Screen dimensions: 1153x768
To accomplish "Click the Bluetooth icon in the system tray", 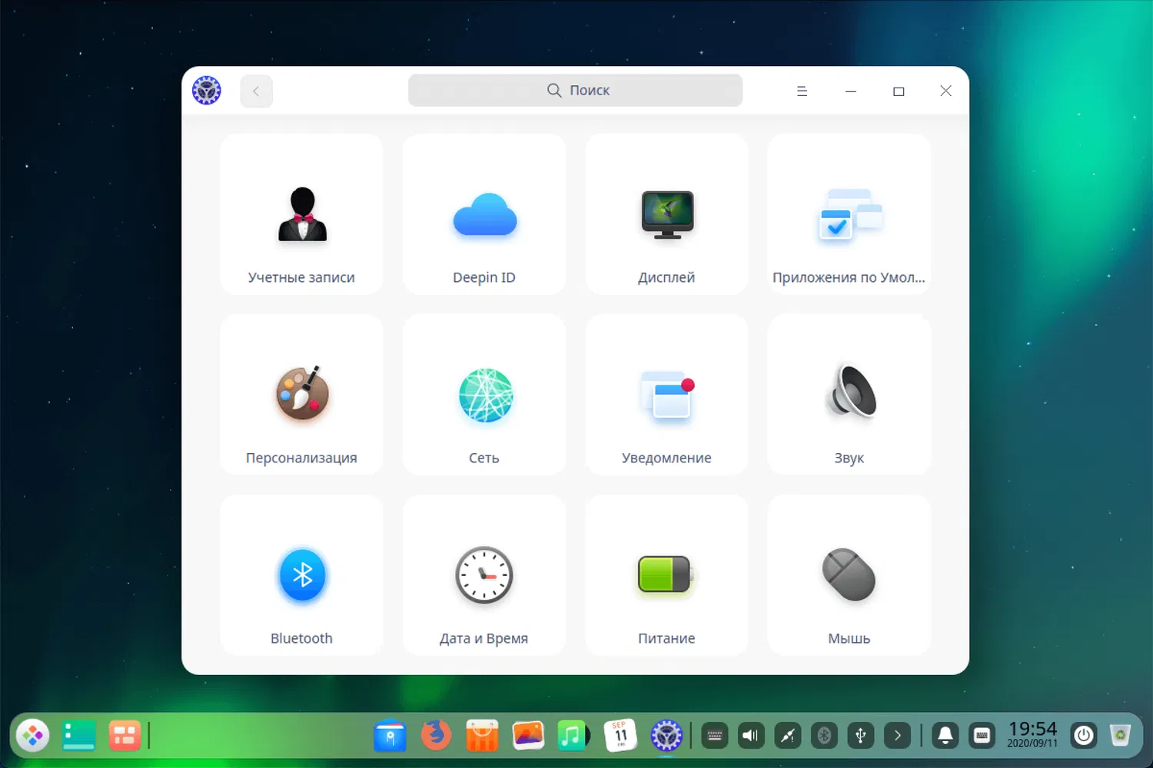I will click(x=824, y=735).
